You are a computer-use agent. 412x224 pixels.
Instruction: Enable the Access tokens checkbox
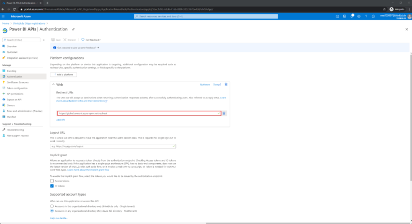point(52,181)
